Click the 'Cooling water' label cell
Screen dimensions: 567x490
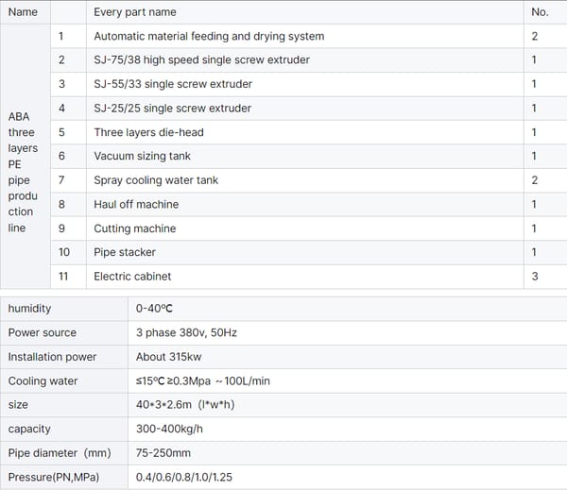(43, 380)
